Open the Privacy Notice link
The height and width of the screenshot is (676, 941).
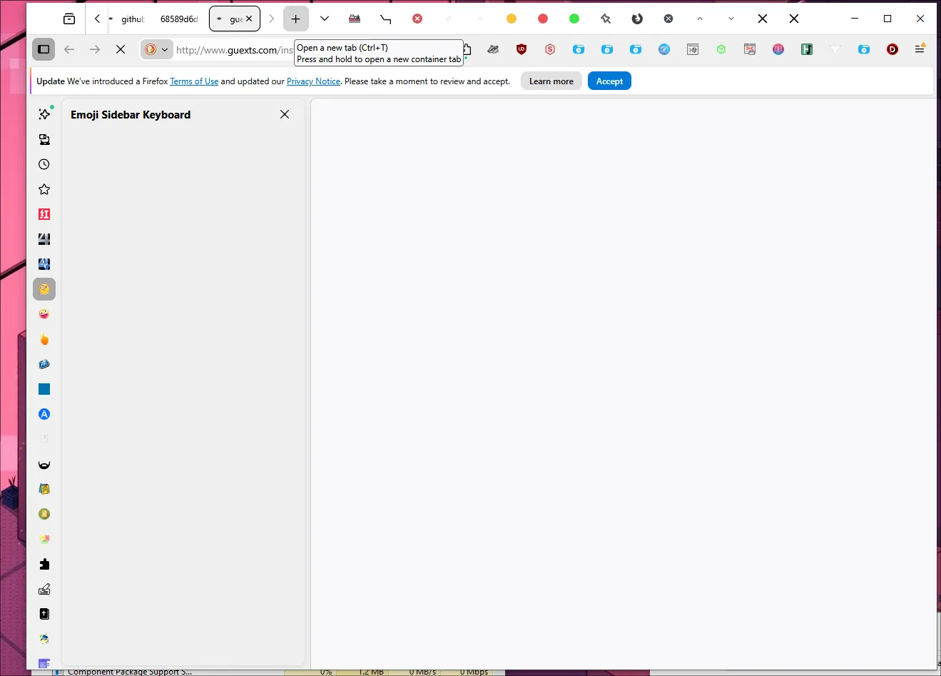(x=313, y=81)
